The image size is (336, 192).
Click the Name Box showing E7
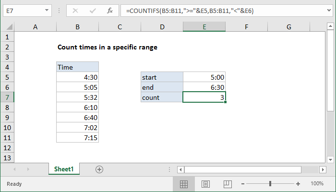coord(24,10)
